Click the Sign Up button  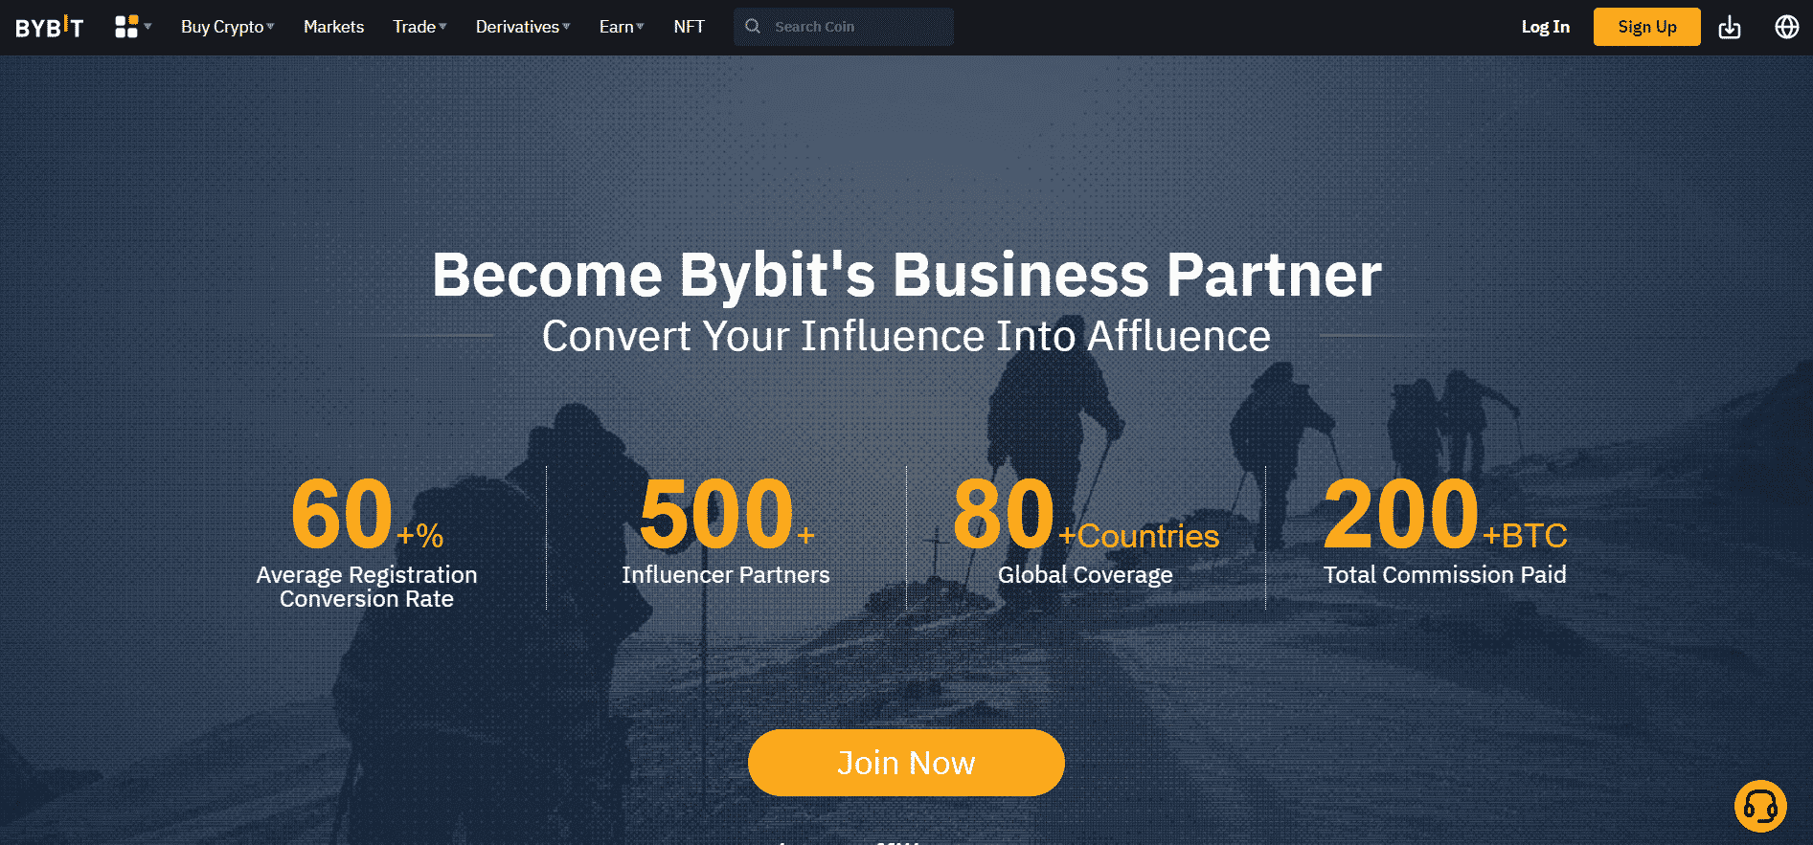pyautogui.click(x=1646, y=27)
